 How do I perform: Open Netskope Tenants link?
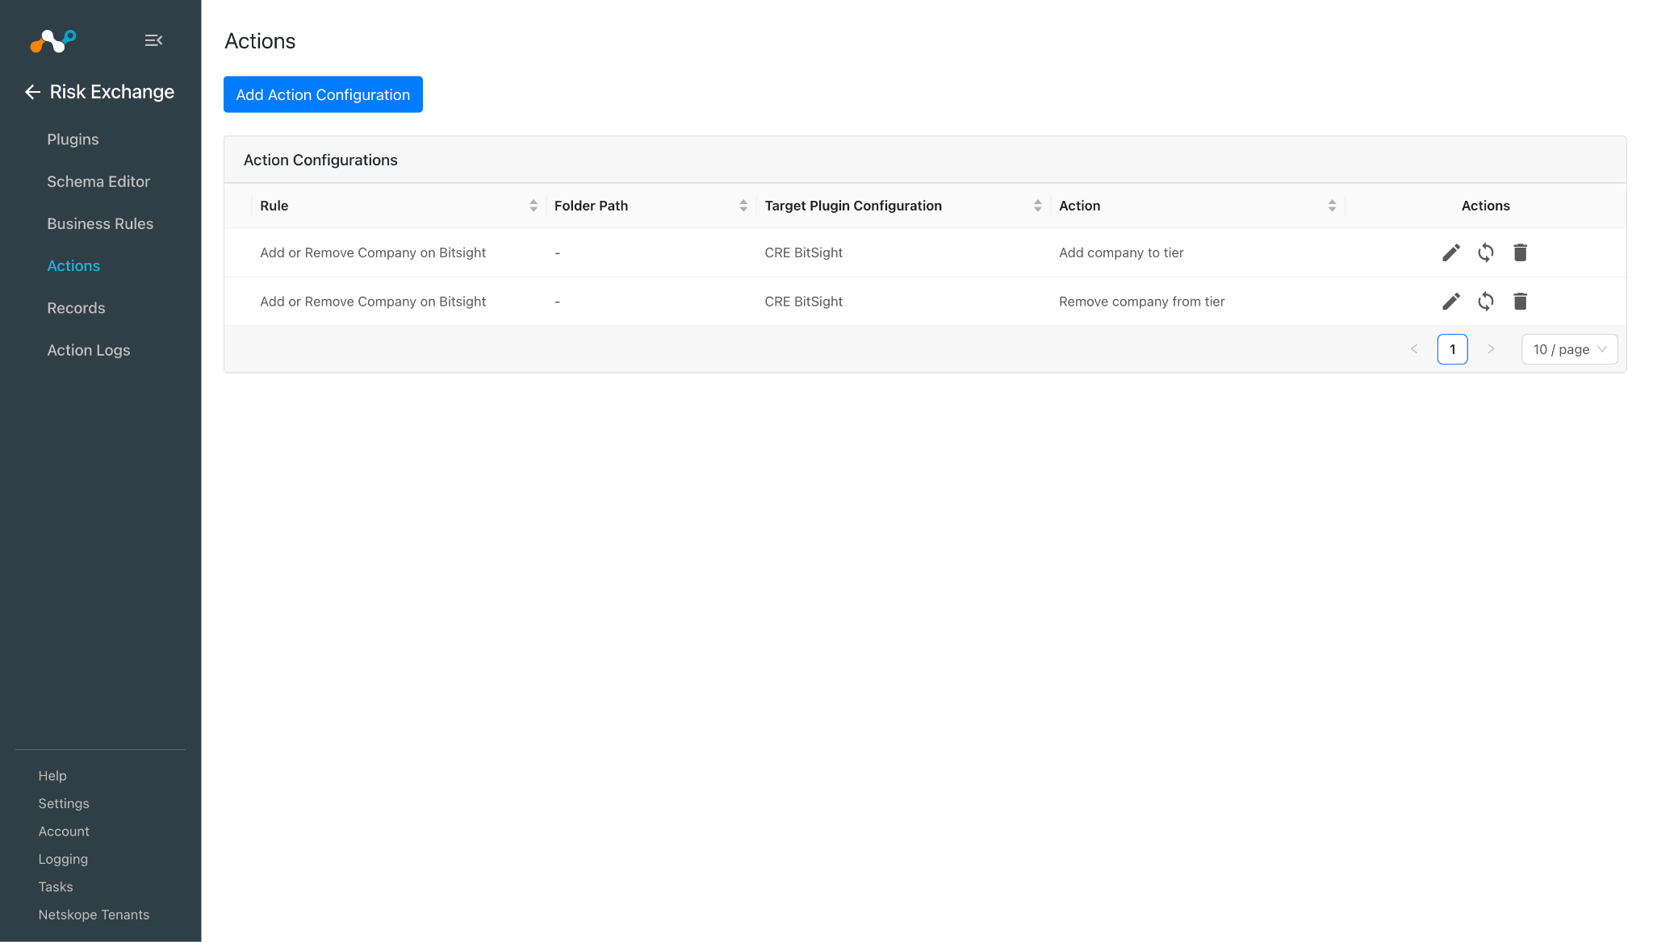click(94, 915)
